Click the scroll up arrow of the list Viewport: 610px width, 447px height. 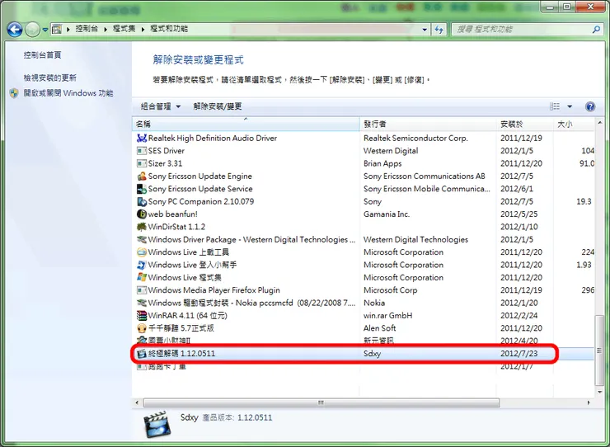pos(599,123)
